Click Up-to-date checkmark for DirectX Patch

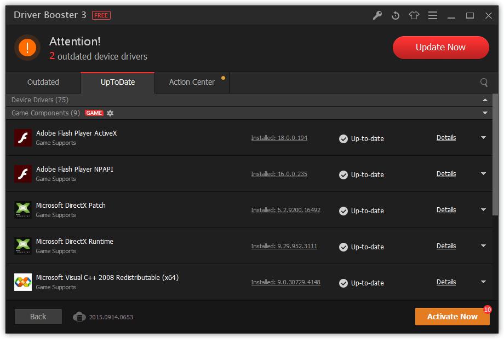point(343,211)
